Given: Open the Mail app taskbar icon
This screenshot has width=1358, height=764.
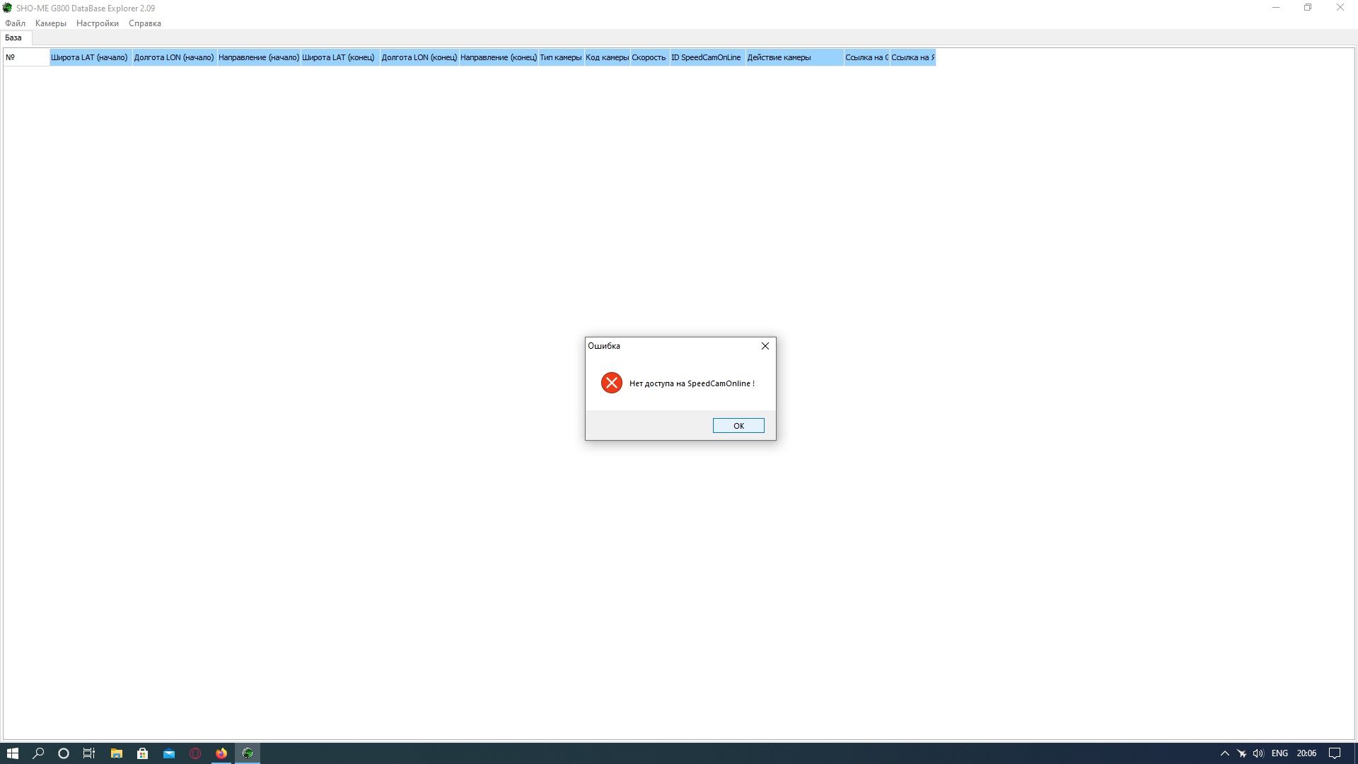Looking at the screenshot, I should point(168,753).
